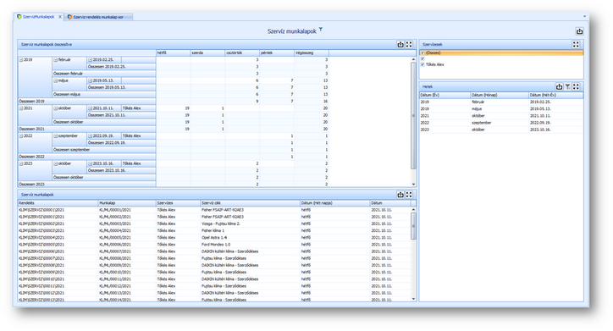Select the Összesen szeptember pivot row
613x331 pixels.
[103, 150]
